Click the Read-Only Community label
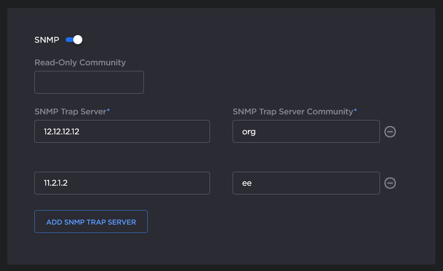The height and width of the screenshot is (271, 443). tap(80, 63)
